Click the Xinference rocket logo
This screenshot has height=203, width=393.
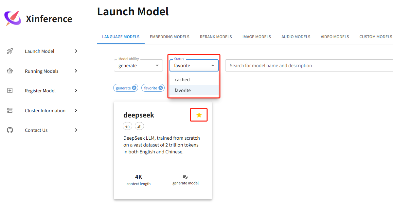click(x=13, y=18)
